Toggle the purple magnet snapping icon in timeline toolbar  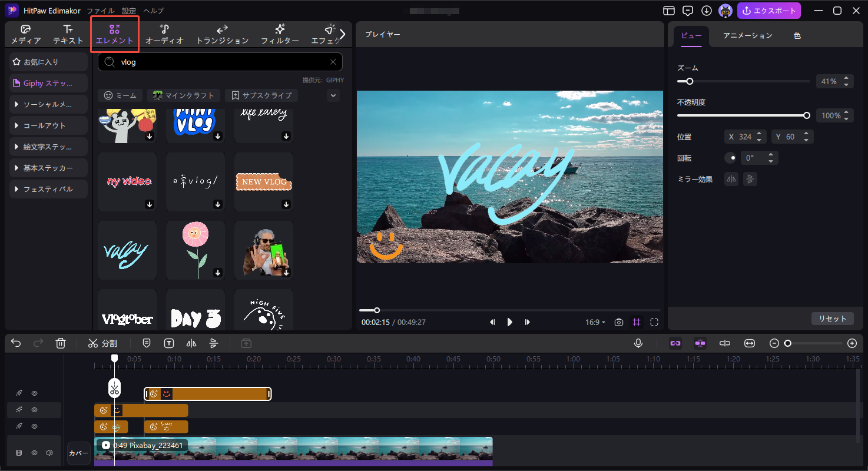click(x=700, y=343)
